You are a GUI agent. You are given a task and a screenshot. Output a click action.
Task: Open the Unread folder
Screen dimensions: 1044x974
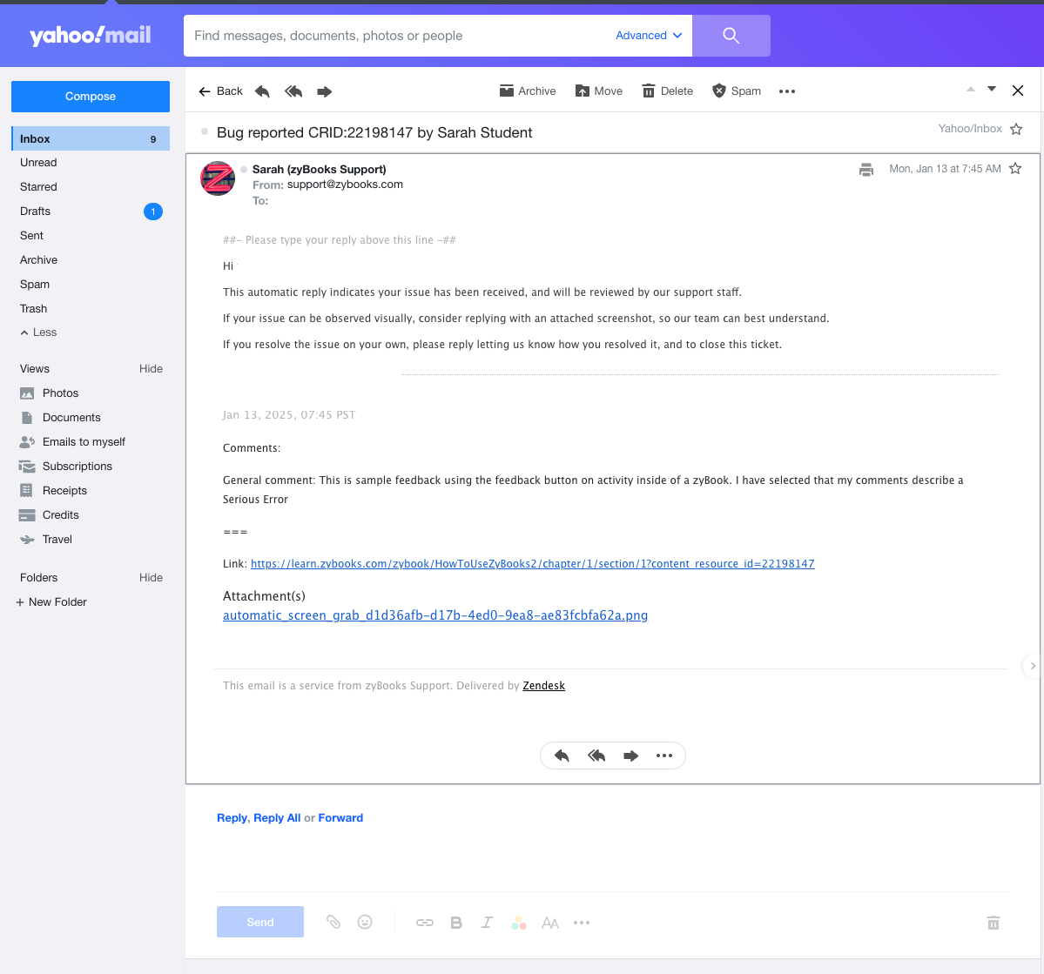[x=38, y=163]
